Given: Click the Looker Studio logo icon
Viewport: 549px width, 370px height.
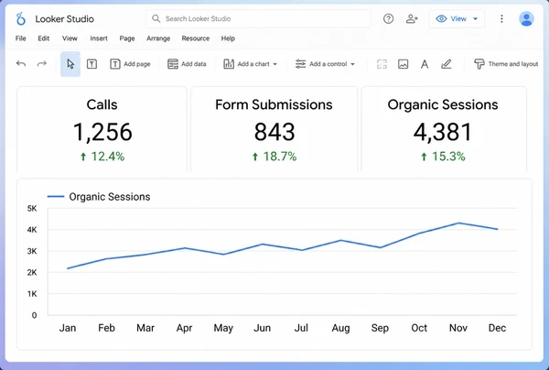Looking at the screenshot, I should click(x=21, y=18).
